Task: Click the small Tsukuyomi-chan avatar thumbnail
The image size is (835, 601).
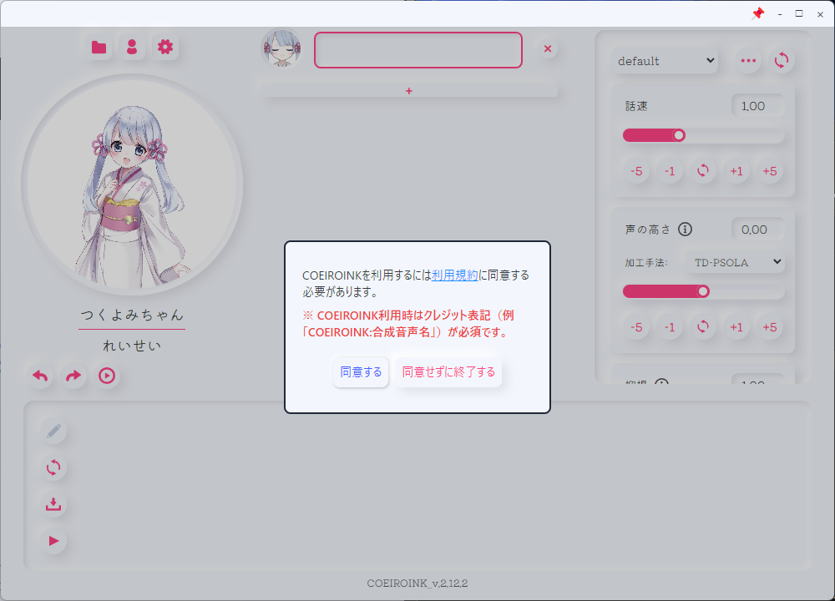Action: [281, 48]
